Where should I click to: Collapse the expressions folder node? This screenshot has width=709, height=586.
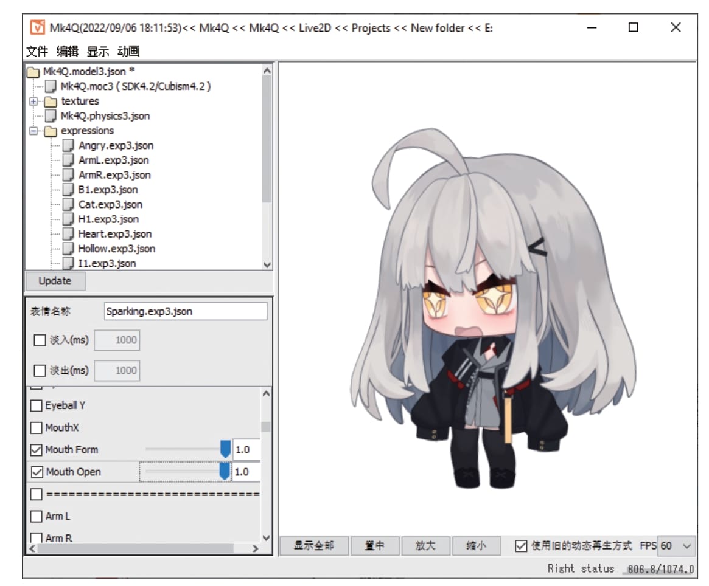point(33,131)
